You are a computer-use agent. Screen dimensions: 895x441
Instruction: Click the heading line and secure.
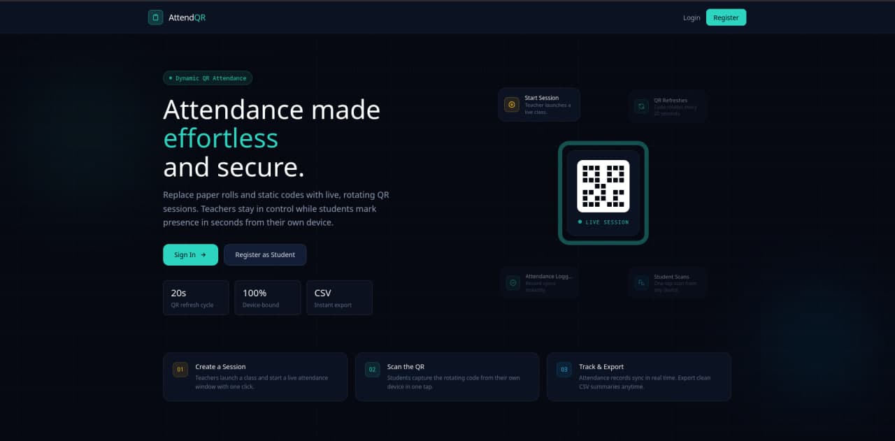click(x=234, y=168)
